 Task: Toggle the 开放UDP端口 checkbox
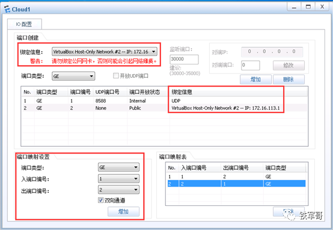pyautogui.click(x=116, y=76)
